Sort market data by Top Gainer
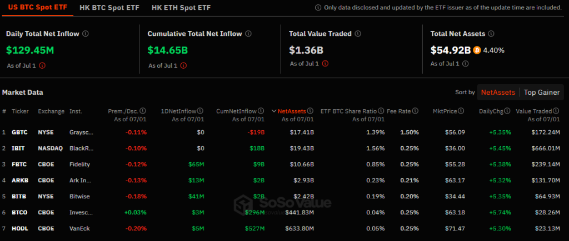Image resolution: width=569 pixels, height=241 pixels. 541,93
